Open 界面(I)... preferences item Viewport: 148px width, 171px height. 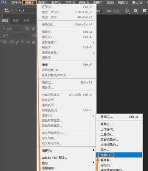(x=119, y=124)
